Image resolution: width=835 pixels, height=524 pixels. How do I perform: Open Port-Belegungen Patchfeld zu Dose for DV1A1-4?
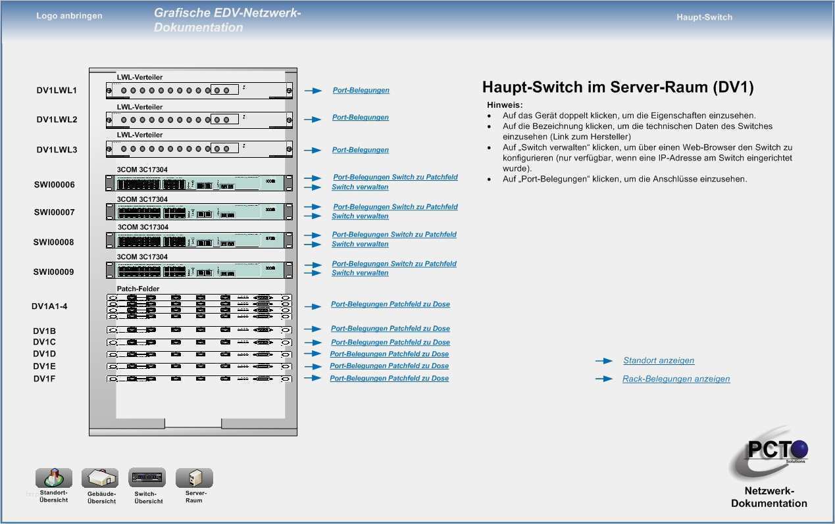pos(390,304)
